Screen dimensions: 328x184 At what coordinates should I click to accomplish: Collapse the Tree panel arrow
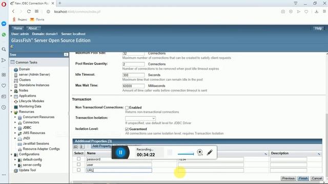[x=66, y=55]
